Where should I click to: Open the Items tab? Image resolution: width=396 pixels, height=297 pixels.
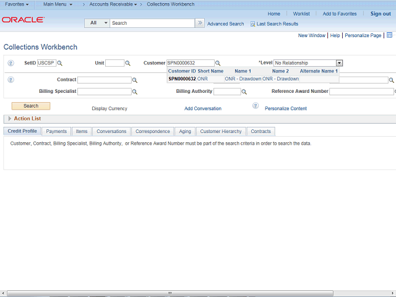pyautogui.click(x=82, y=131)
